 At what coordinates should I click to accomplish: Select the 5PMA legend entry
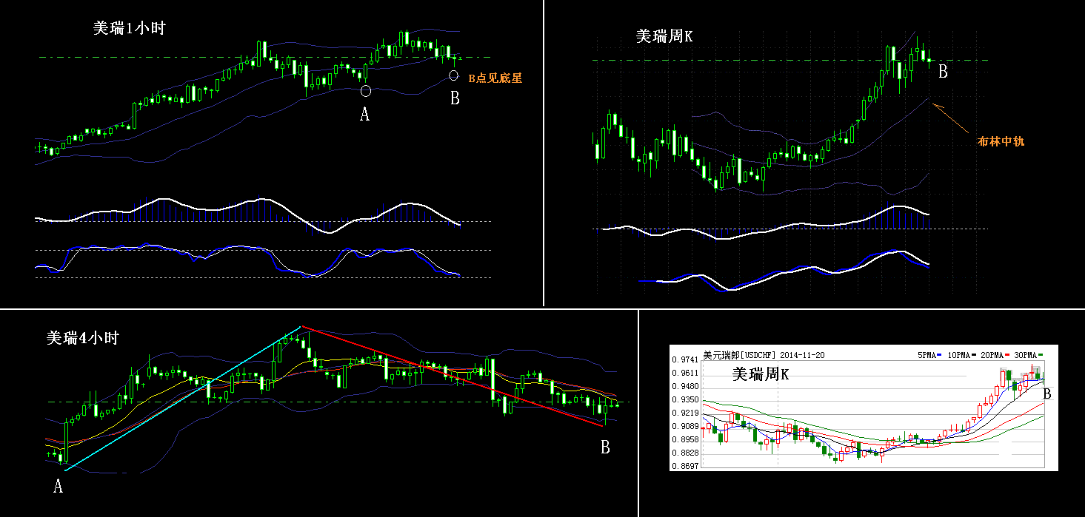click(929, 355)
